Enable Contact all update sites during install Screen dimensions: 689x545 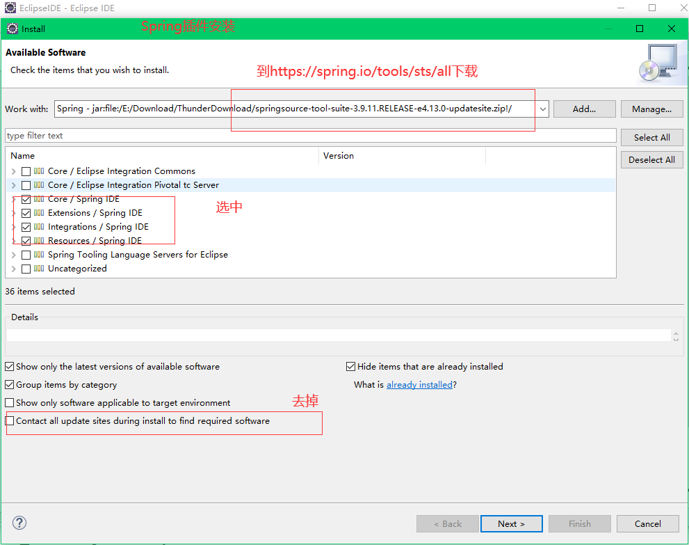click(9, 420)
